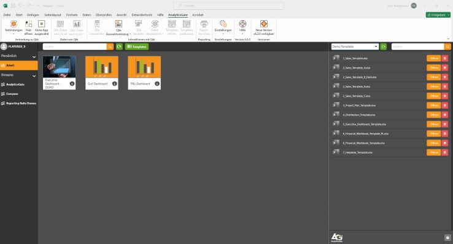Click the green refresh icon beside app search
The image size is (453, 244).
(x=119, y=46)
